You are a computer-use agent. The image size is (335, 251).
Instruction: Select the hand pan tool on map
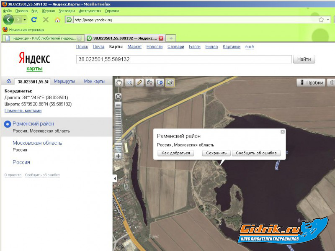pos(119,82)
